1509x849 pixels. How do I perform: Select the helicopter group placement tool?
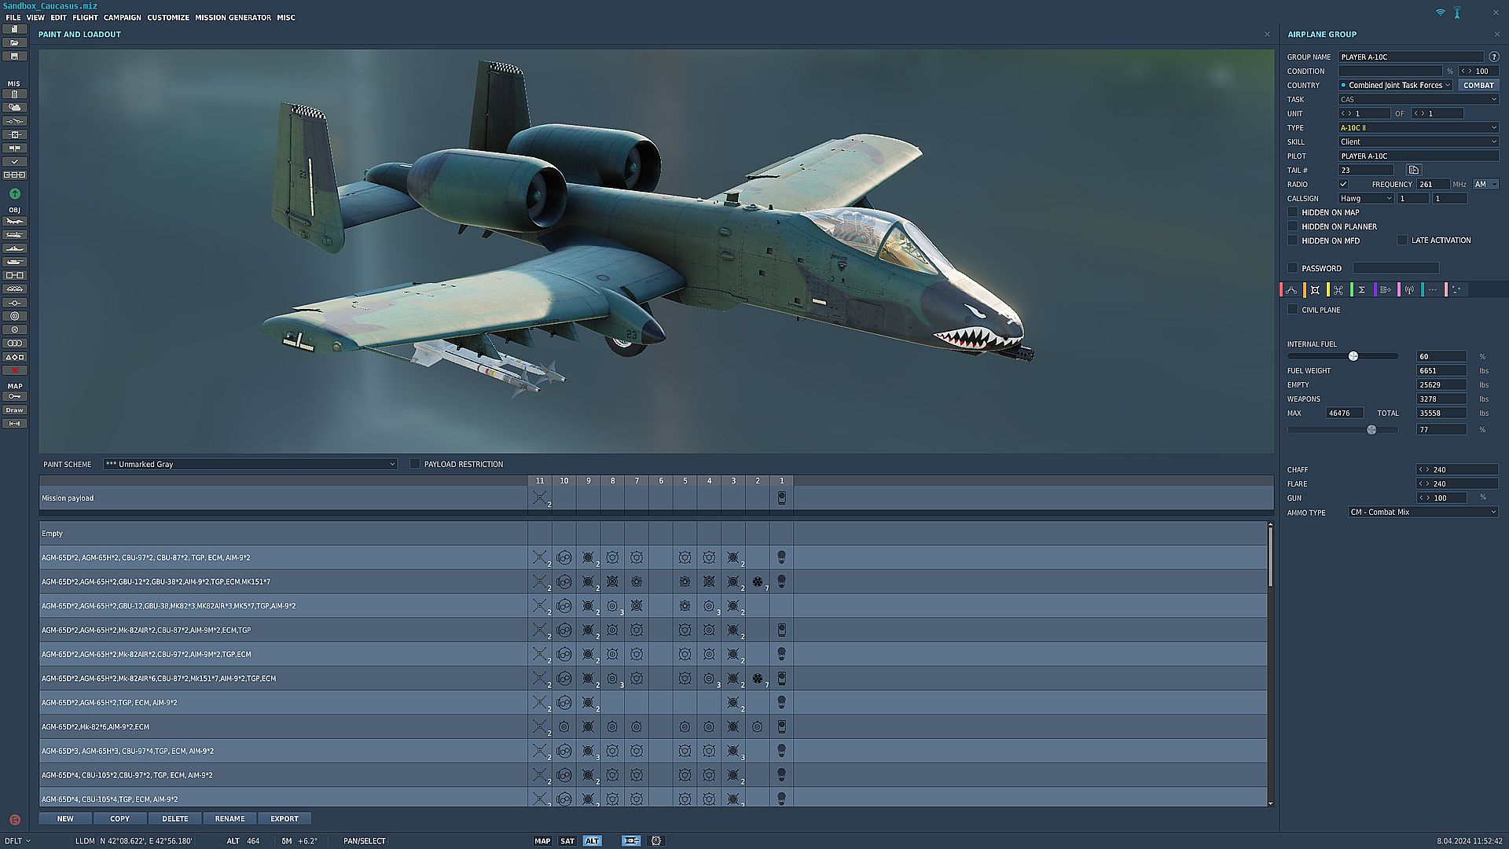pyautogui.click(x=15, y=235)
